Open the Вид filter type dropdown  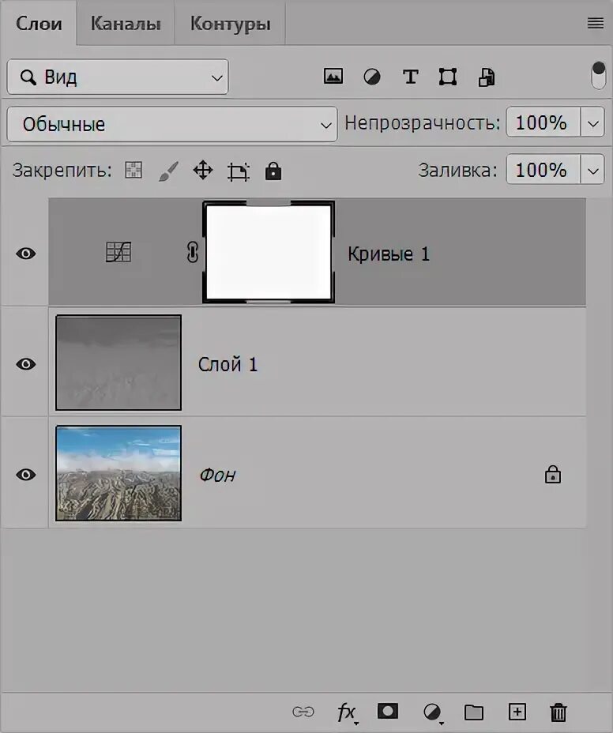(x=118, y=77)
